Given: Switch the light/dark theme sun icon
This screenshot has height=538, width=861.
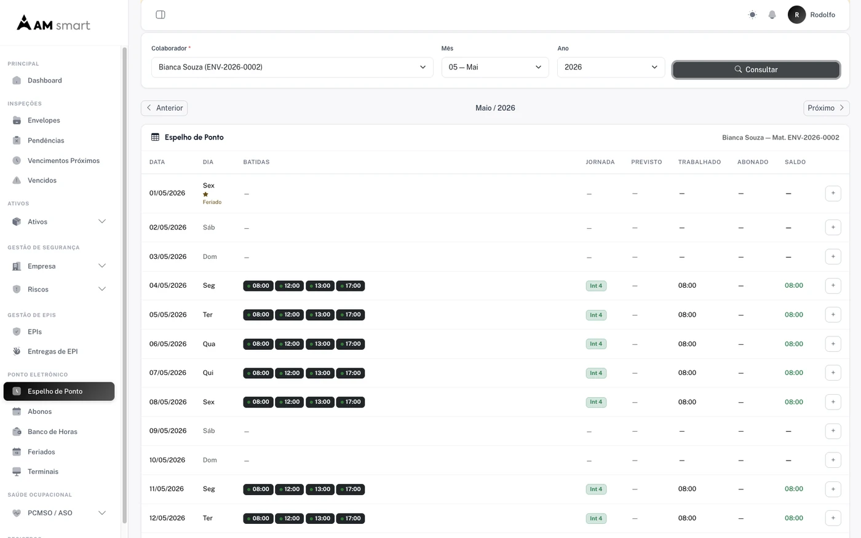Looking at the screenshot, I should (x=752, y=15).
